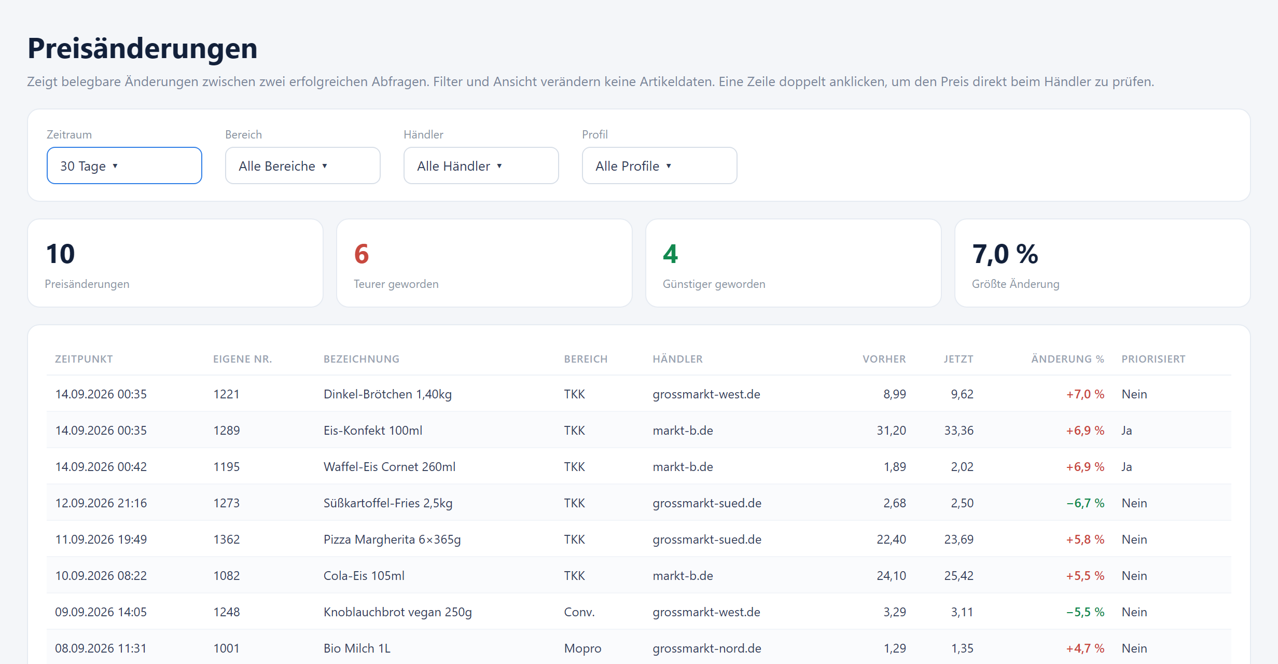1278x664 pixels.
Task: Select the Cola-Eis 105ml row
Action: coord(639,575)
